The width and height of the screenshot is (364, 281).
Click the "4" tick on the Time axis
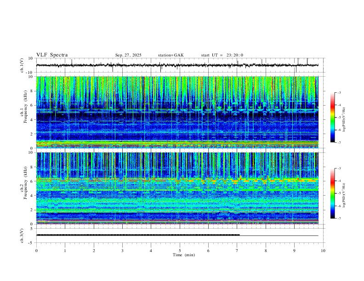[151, 251]
